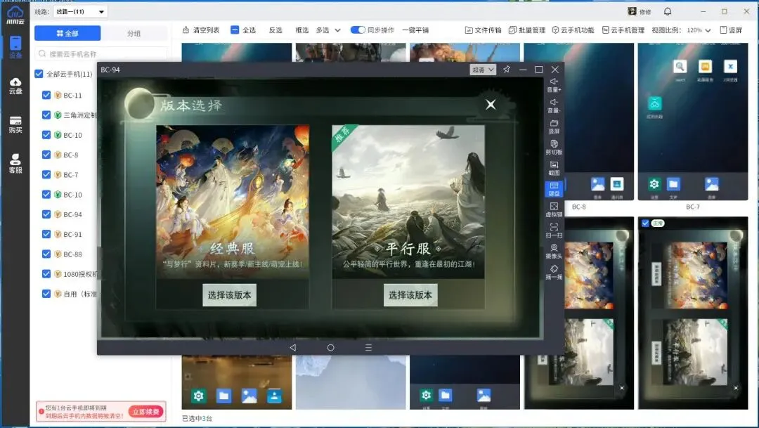Viewport: 759px width, 428px height.
Task: Click 清空列表 clear list icon
Action: click(x=186, y=30)
